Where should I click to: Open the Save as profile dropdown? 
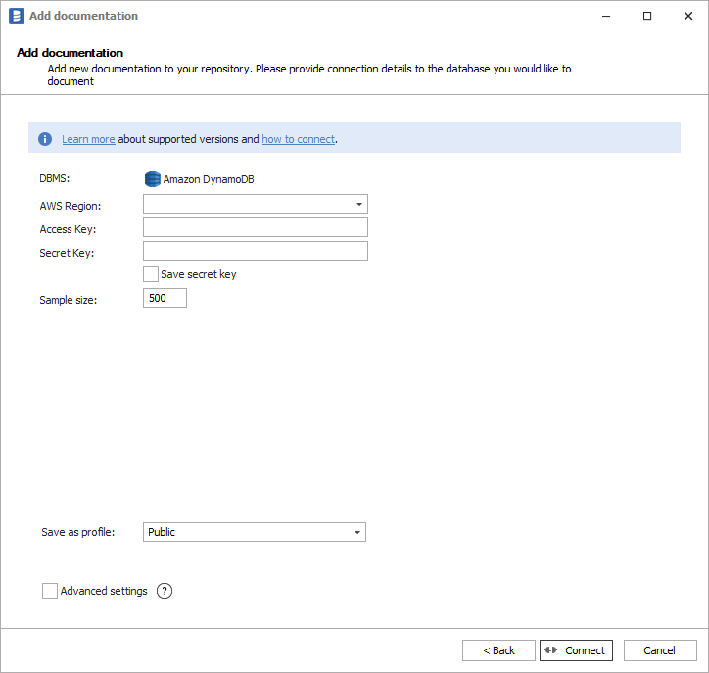(x=357, y=532)
